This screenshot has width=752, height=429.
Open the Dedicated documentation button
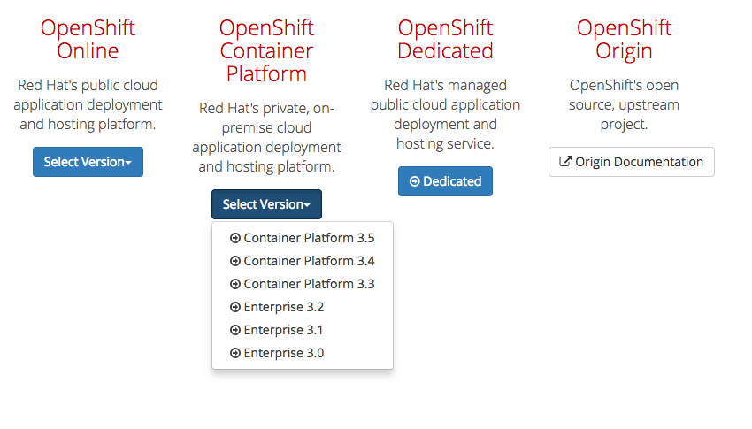(445, 181)
